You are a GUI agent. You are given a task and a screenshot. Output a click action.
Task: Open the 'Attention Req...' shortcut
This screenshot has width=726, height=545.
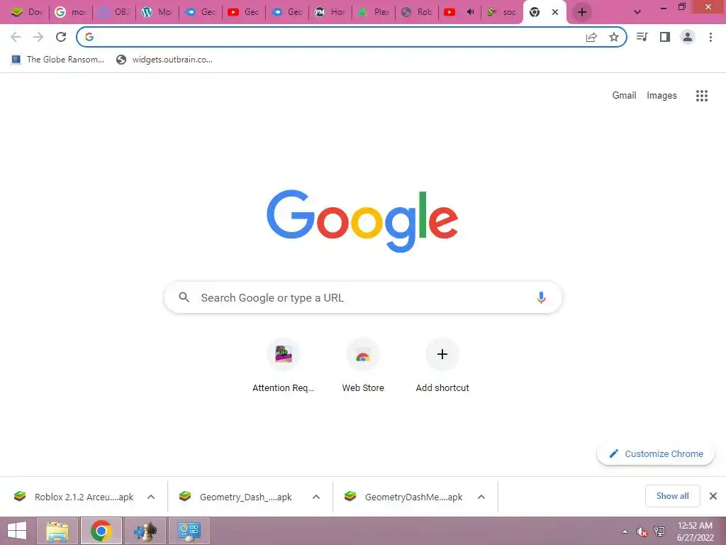[x=284, y=366]
